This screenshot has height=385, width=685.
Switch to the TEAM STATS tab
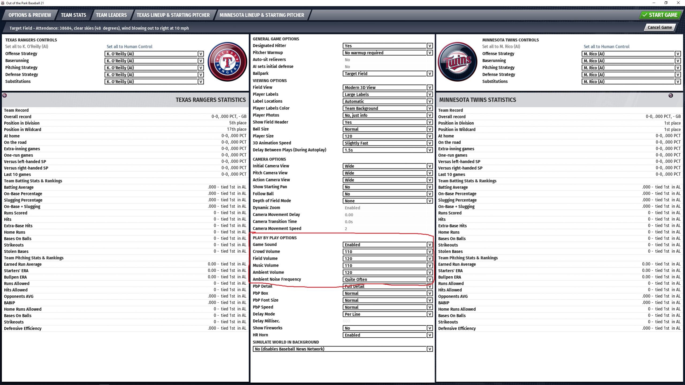pos(73,15)
